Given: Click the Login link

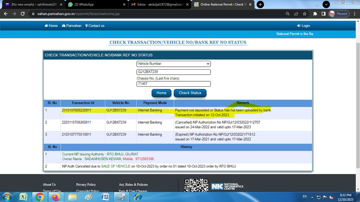Looking at the screenshot, I should point(303,26).
